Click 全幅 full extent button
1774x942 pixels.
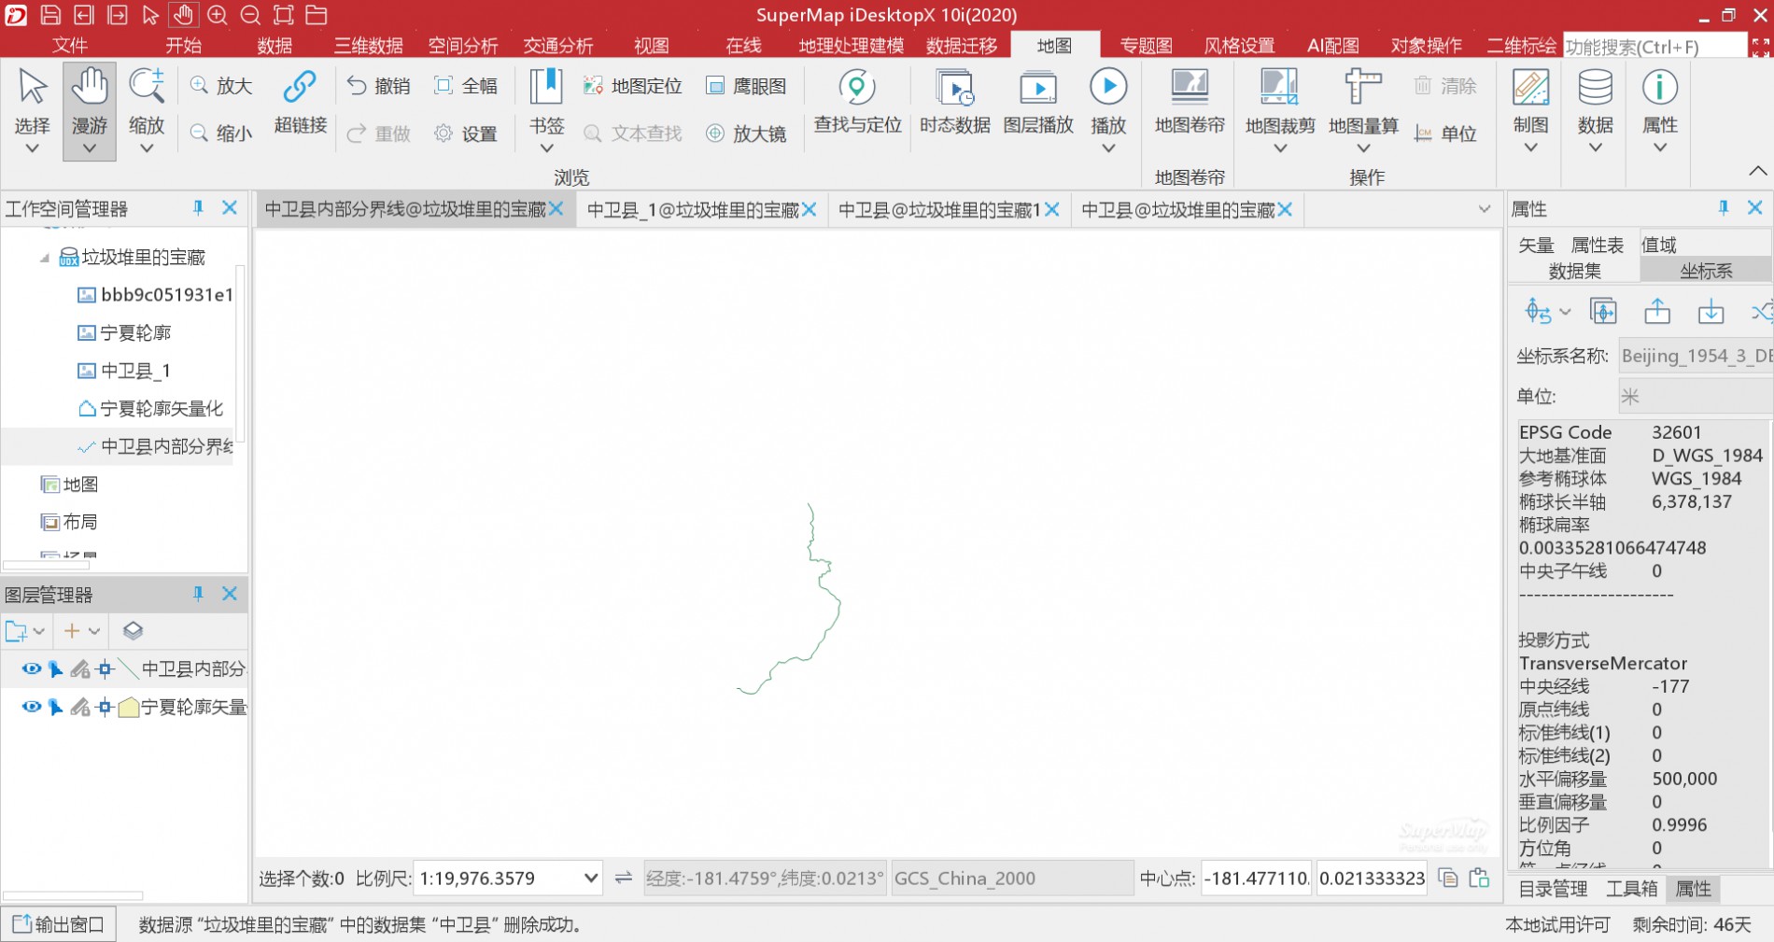[466, 86]
